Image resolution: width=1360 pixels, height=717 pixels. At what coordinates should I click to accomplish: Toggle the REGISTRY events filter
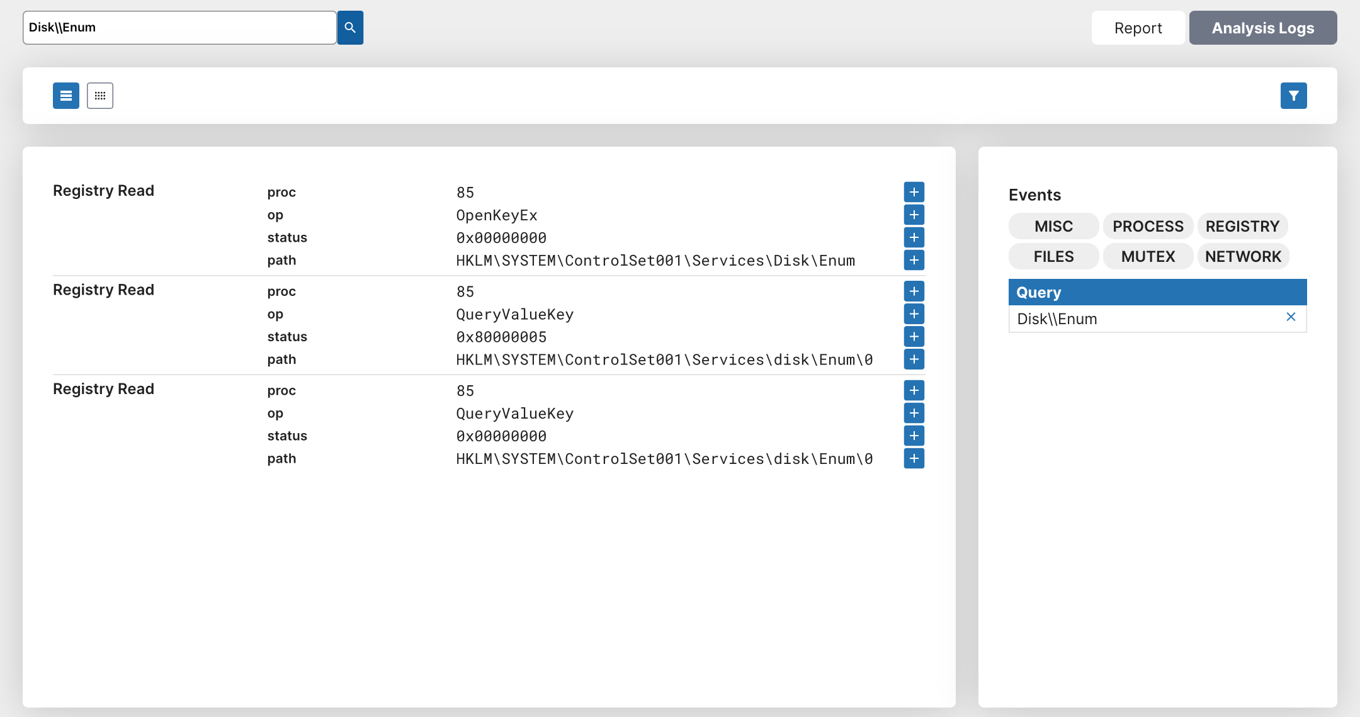point(1242,226)
